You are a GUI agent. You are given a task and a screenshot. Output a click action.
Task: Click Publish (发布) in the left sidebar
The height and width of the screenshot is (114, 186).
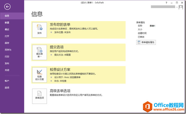[x=7, y=64]
